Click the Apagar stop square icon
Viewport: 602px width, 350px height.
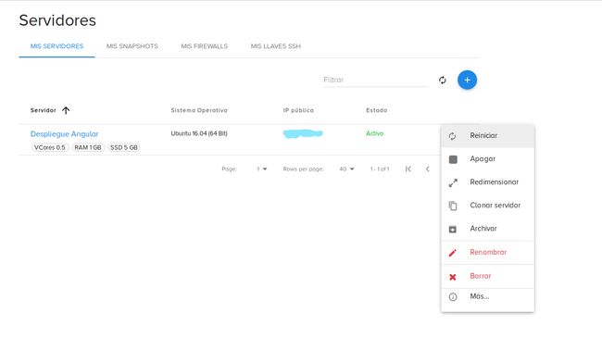click(x=453, y=159)
